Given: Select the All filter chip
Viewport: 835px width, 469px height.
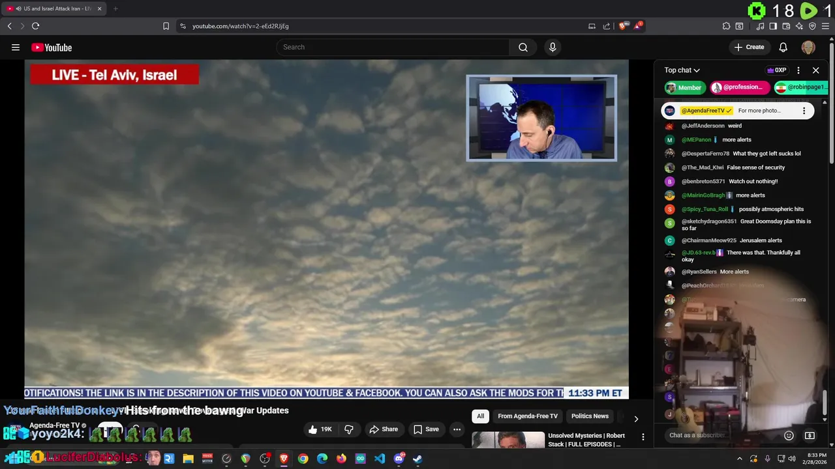Looking at the screenshot, I should [481, 416].
